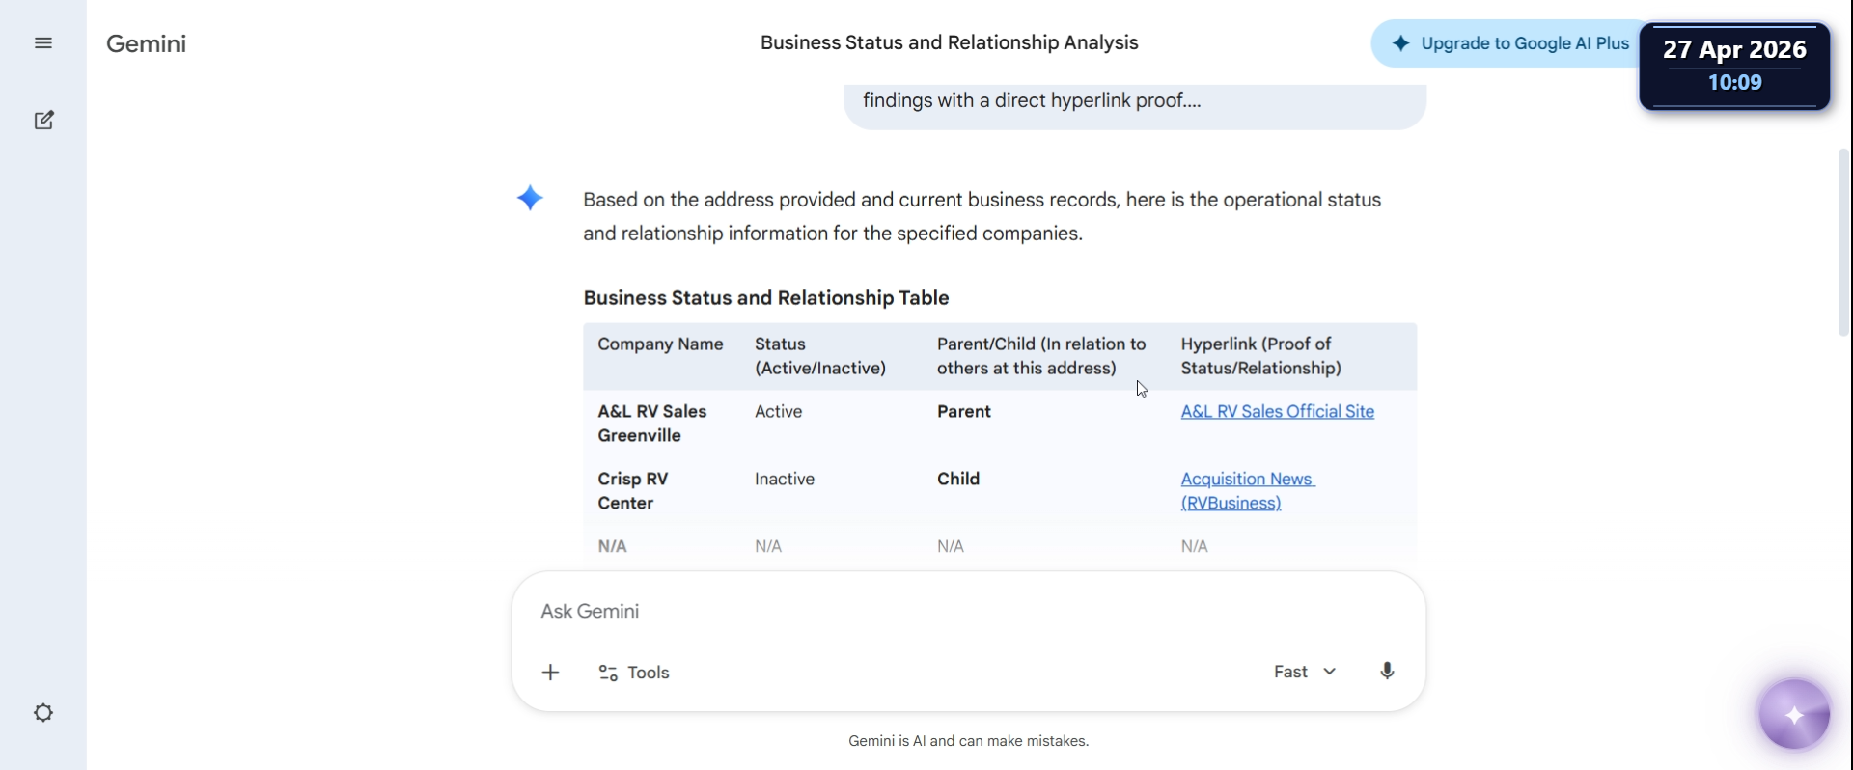Image resolution: width=1853 pixels, height=770 pixels.
Task: Click the 'Status (Active/Inactive)' column header
Action: [820, 356]
